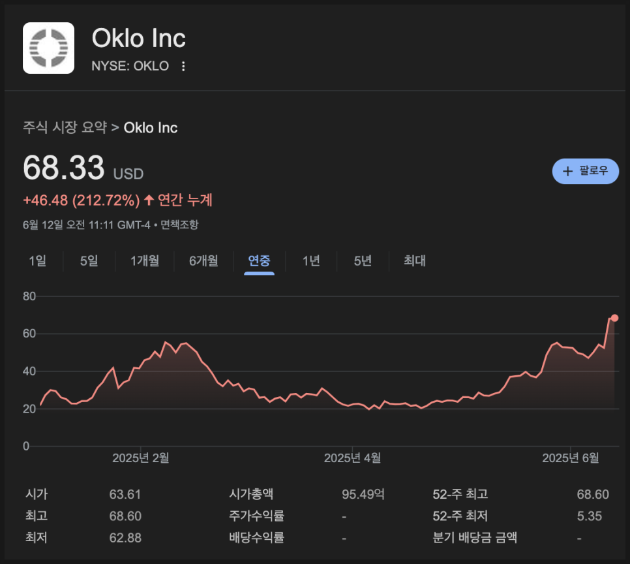The image size is (630, 564).
Task: Click the 시가총액 95.49억 value
Action: click(x=363, y=494)
